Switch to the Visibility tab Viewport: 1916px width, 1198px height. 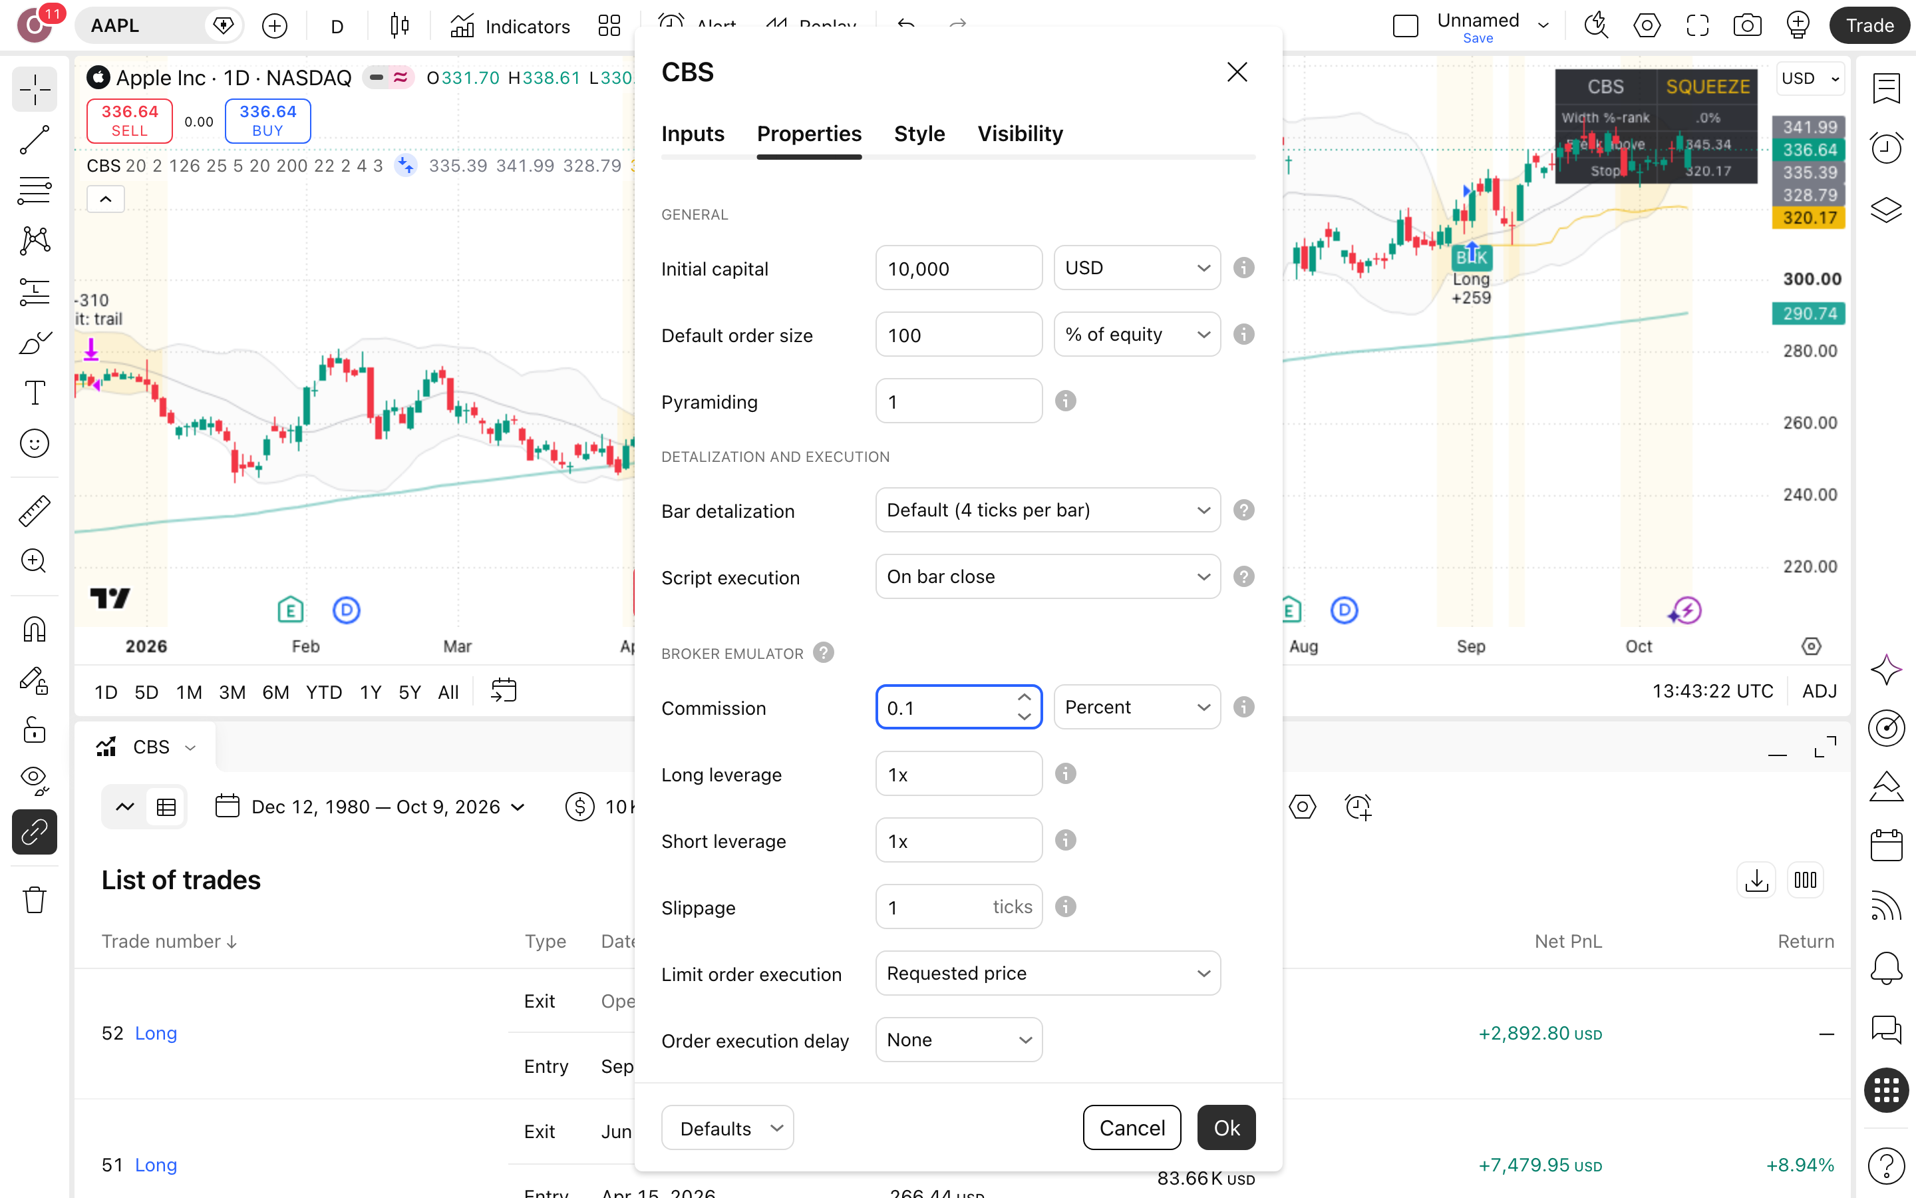click(x=1020, y=134)
